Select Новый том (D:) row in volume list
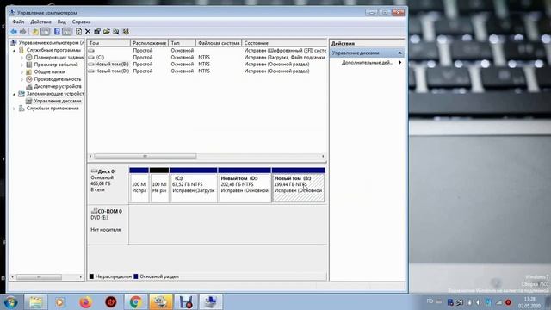The width and height of the screenshot is (551, 310). click(207, 71)
